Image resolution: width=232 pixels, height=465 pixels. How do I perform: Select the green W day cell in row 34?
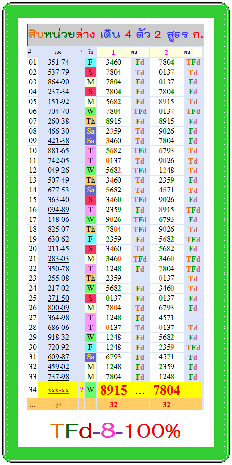tap(90, 390)
